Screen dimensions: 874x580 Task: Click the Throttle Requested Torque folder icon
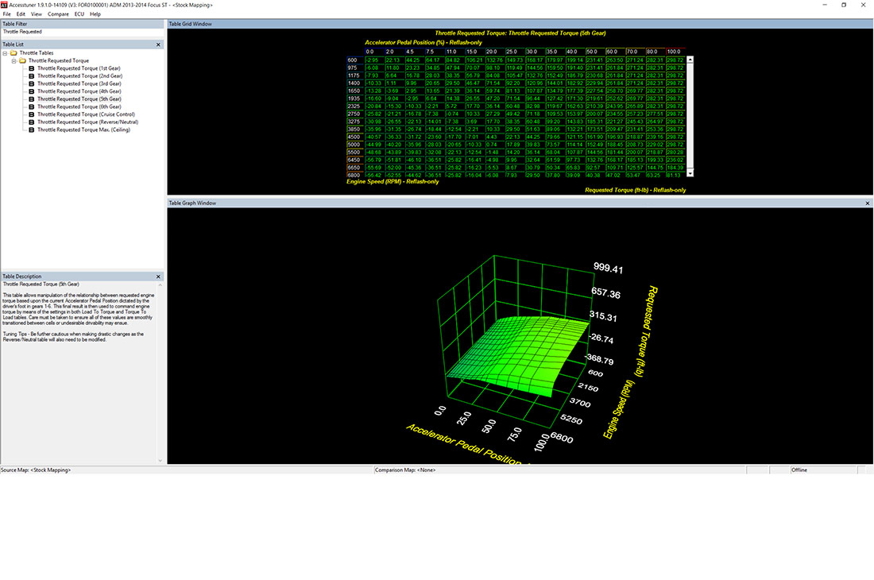[23, 60]
